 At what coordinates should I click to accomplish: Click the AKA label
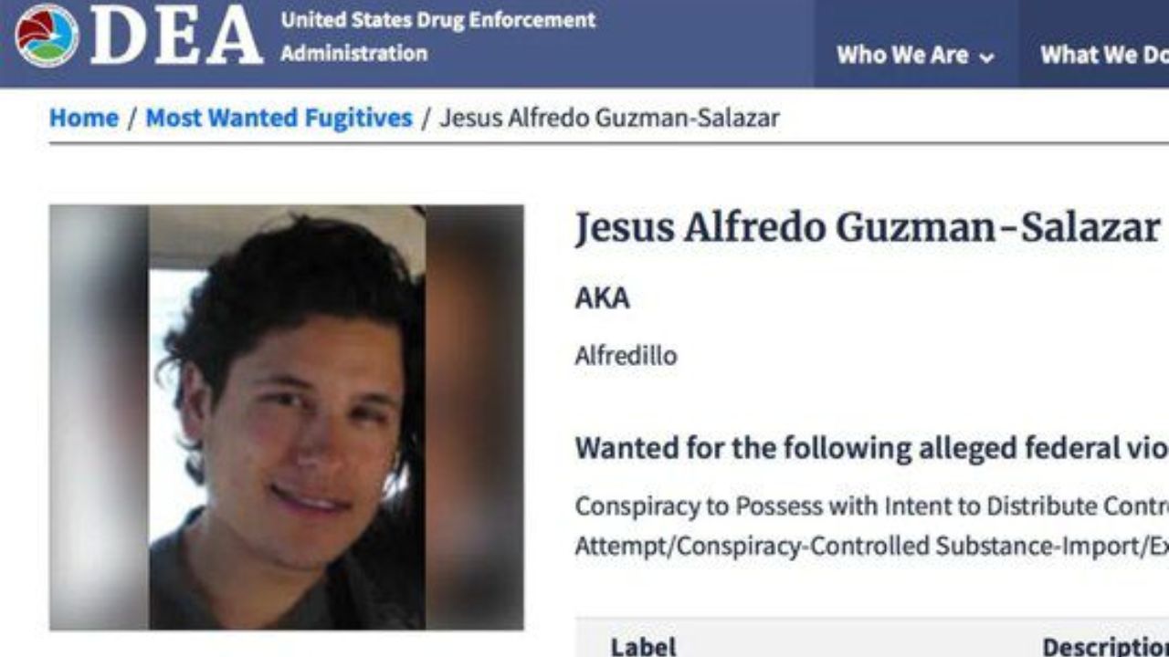(602, 298)
